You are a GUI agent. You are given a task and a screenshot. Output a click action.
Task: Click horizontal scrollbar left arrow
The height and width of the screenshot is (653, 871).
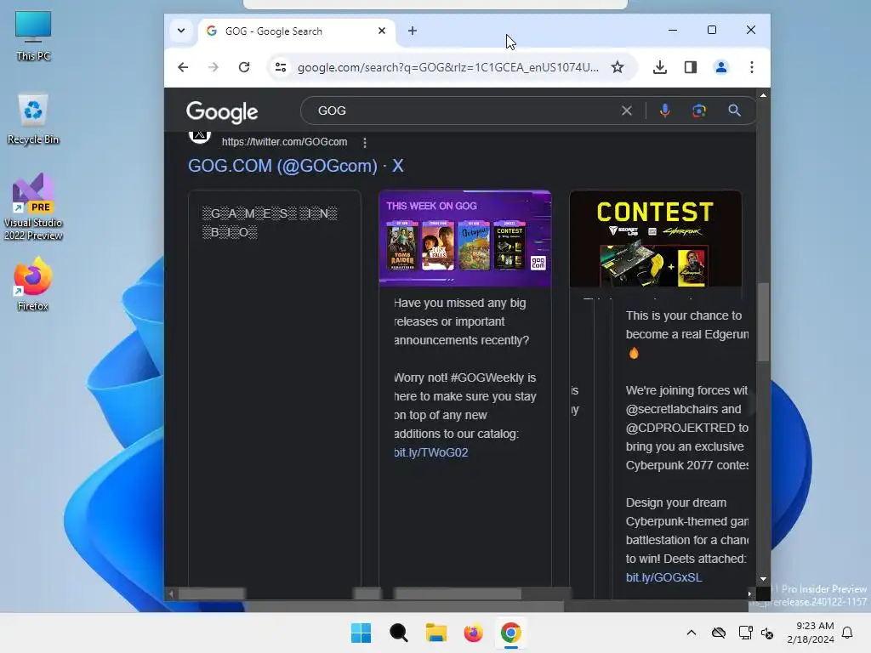(x=171, y=593)
